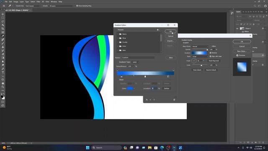Toggle Dither checkbox in Gradient Overlay

[x=211, y=46]
